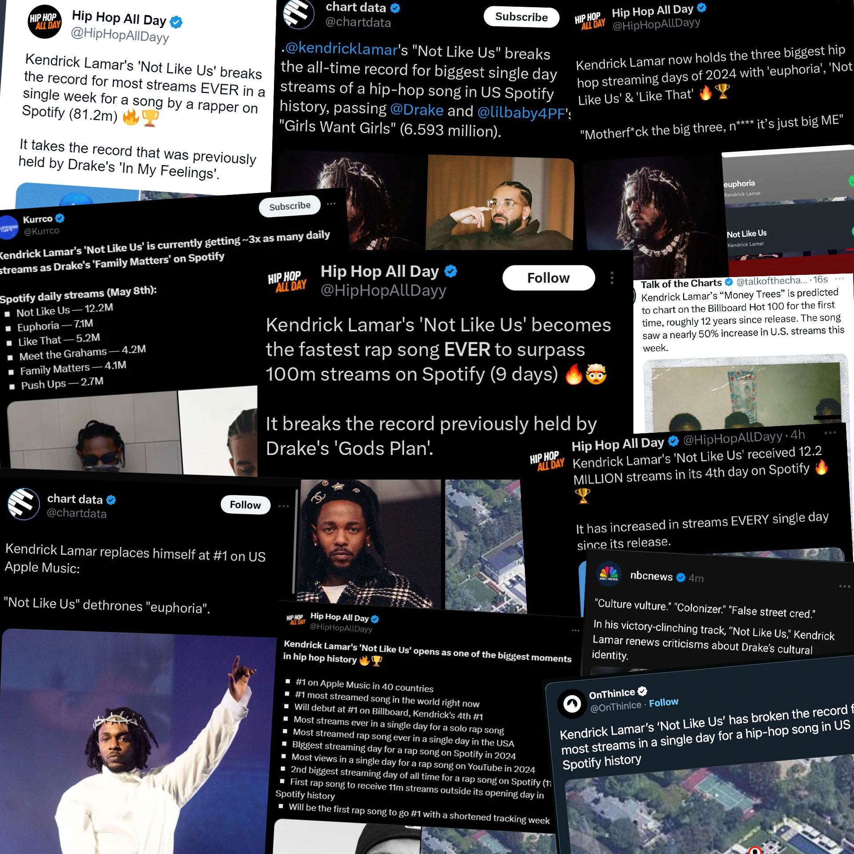The width and height of the screenshot is (854, 854).
Task: Follow chart data in the lower-left tweet
Action: coord(245,505)
